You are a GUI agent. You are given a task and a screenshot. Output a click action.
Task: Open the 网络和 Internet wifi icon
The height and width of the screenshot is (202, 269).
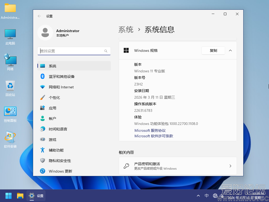coord(43,87)
